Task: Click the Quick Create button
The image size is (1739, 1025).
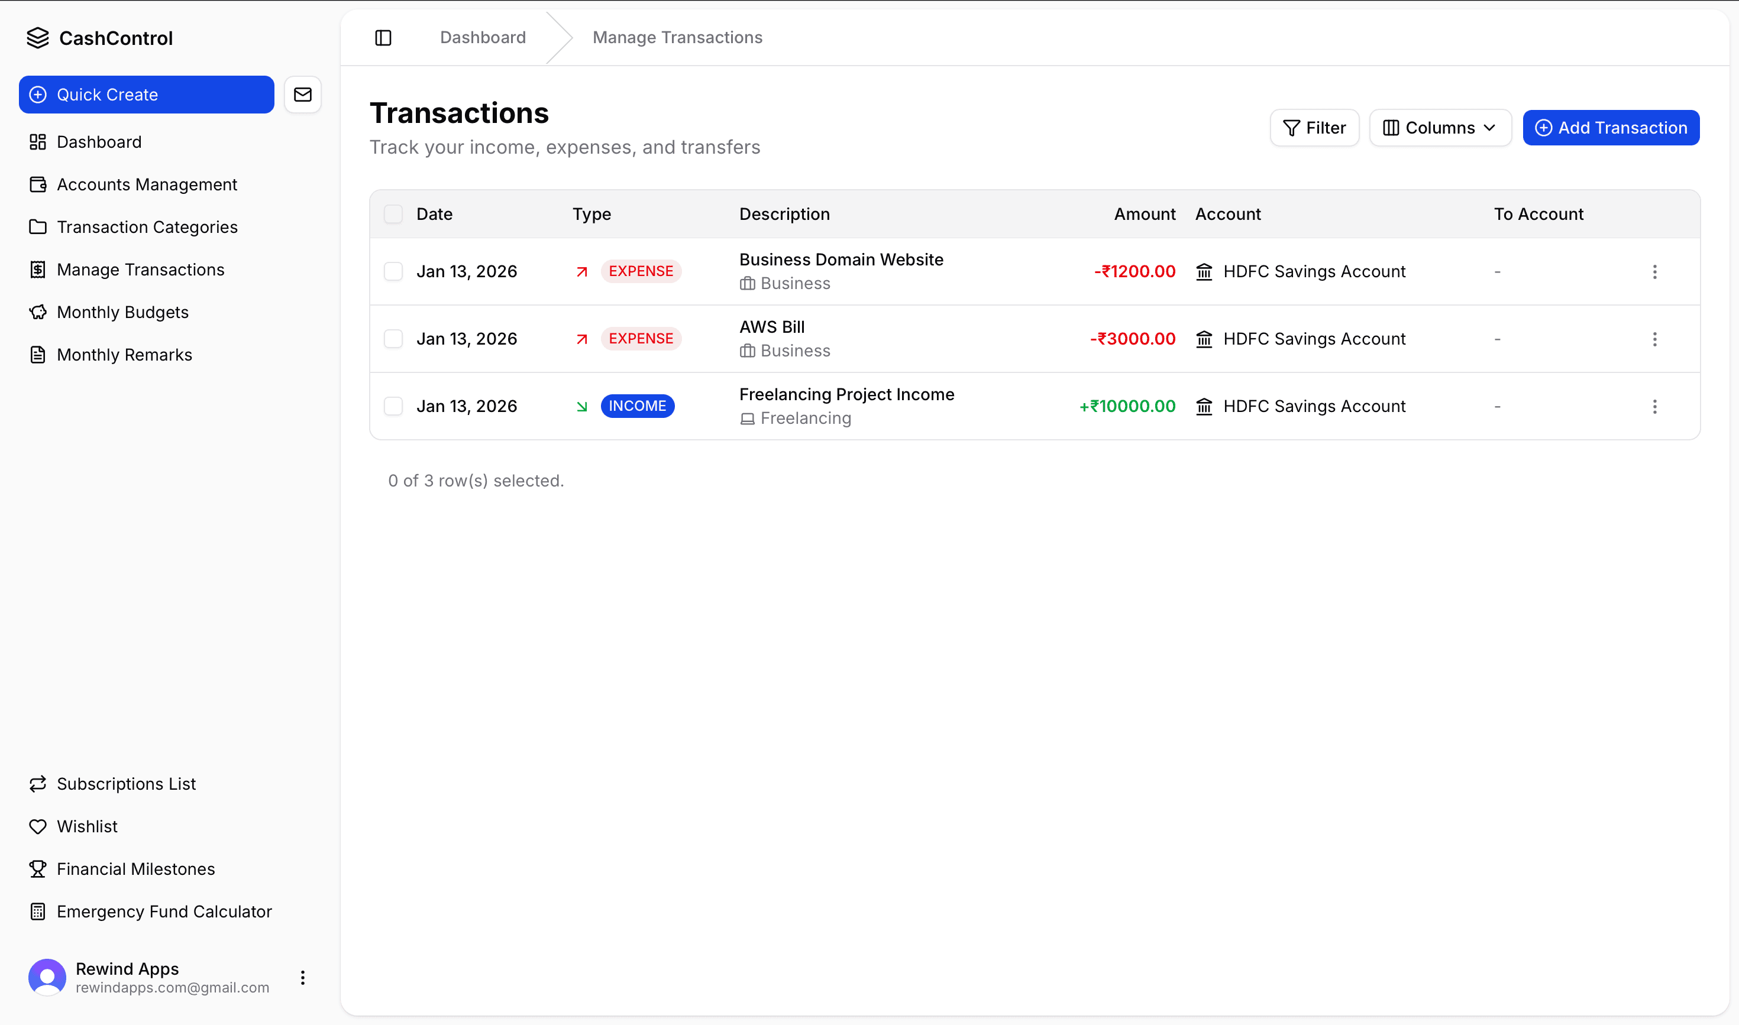Action: 147,95
